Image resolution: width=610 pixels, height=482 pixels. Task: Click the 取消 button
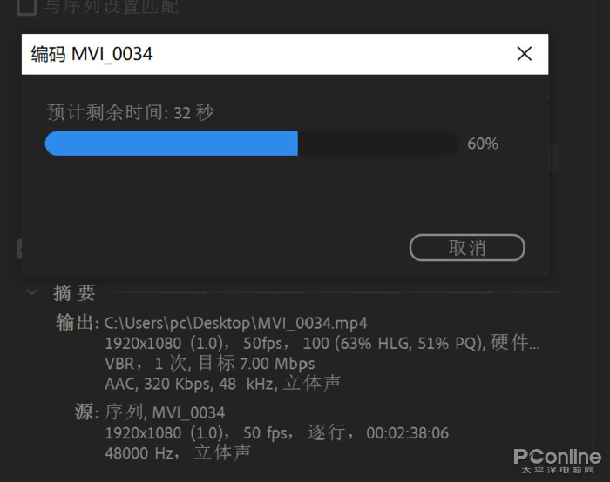click(467, 247)
